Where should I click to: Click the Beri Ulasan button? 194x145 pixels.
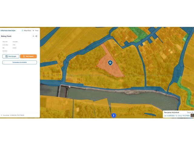point(28,56)
